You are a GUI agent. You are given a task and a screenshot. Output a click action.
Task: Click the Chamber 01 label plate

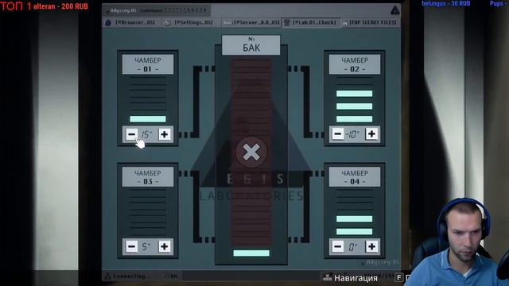148,64
